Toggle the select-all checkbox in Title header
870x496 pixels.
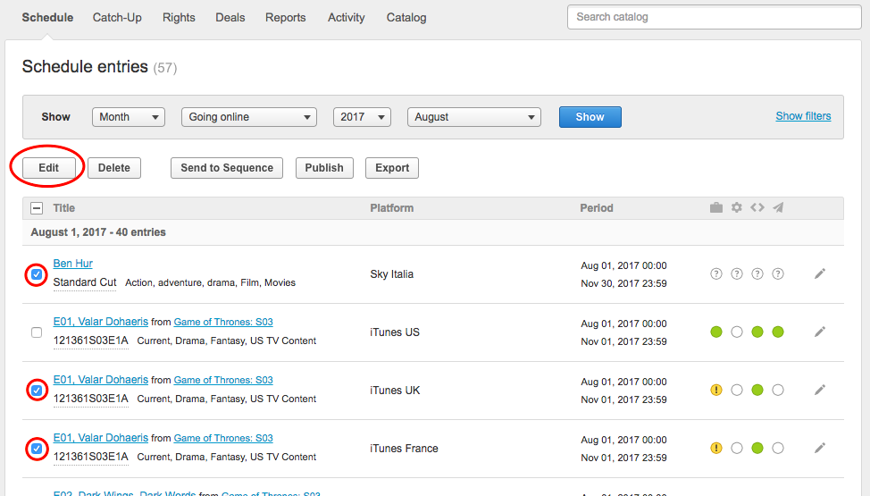pos(37,208)
